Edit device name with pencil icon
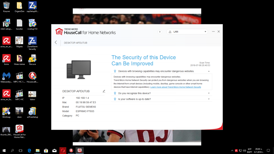The image size is (274, 154). pos(104,91)
